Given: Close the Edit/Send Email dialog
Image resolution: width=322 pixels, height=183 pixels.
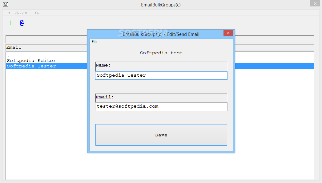Looking at the screenshot, I should click(x=228, y=33).
